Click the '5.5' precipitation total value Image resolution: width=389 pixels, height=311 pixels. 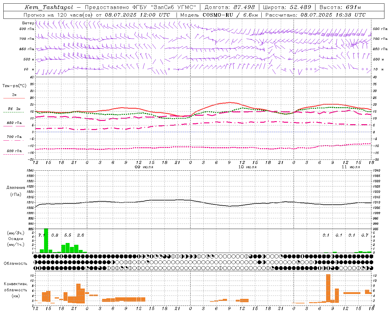point(67,235)
